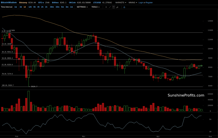Switch time interval to 3d

[21, 7]
